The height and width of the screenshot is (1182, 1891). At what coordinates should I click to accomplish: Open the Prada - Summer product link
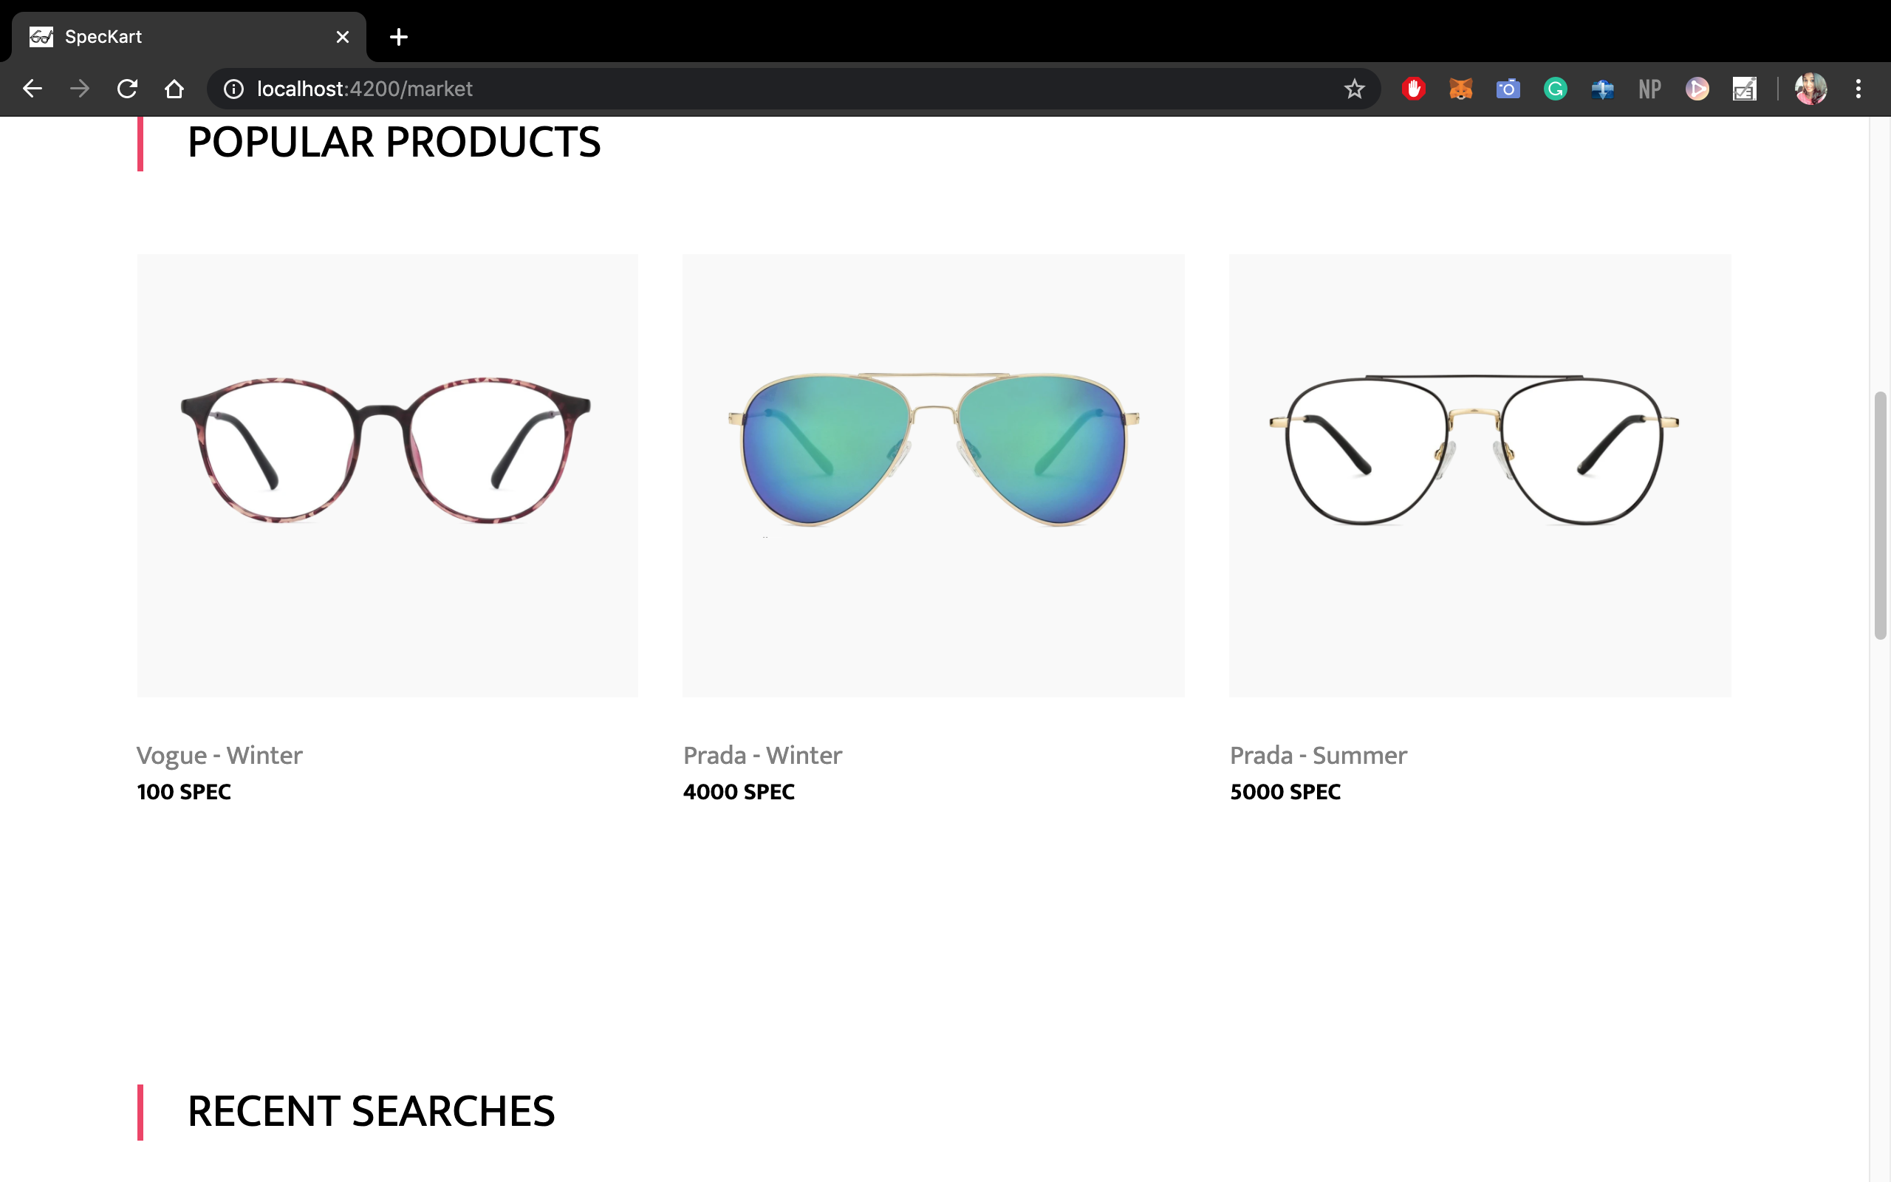(1319, 755)
